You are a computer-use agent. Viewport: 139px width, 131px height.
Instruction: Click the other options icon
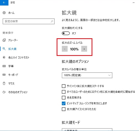pos(4,92)
